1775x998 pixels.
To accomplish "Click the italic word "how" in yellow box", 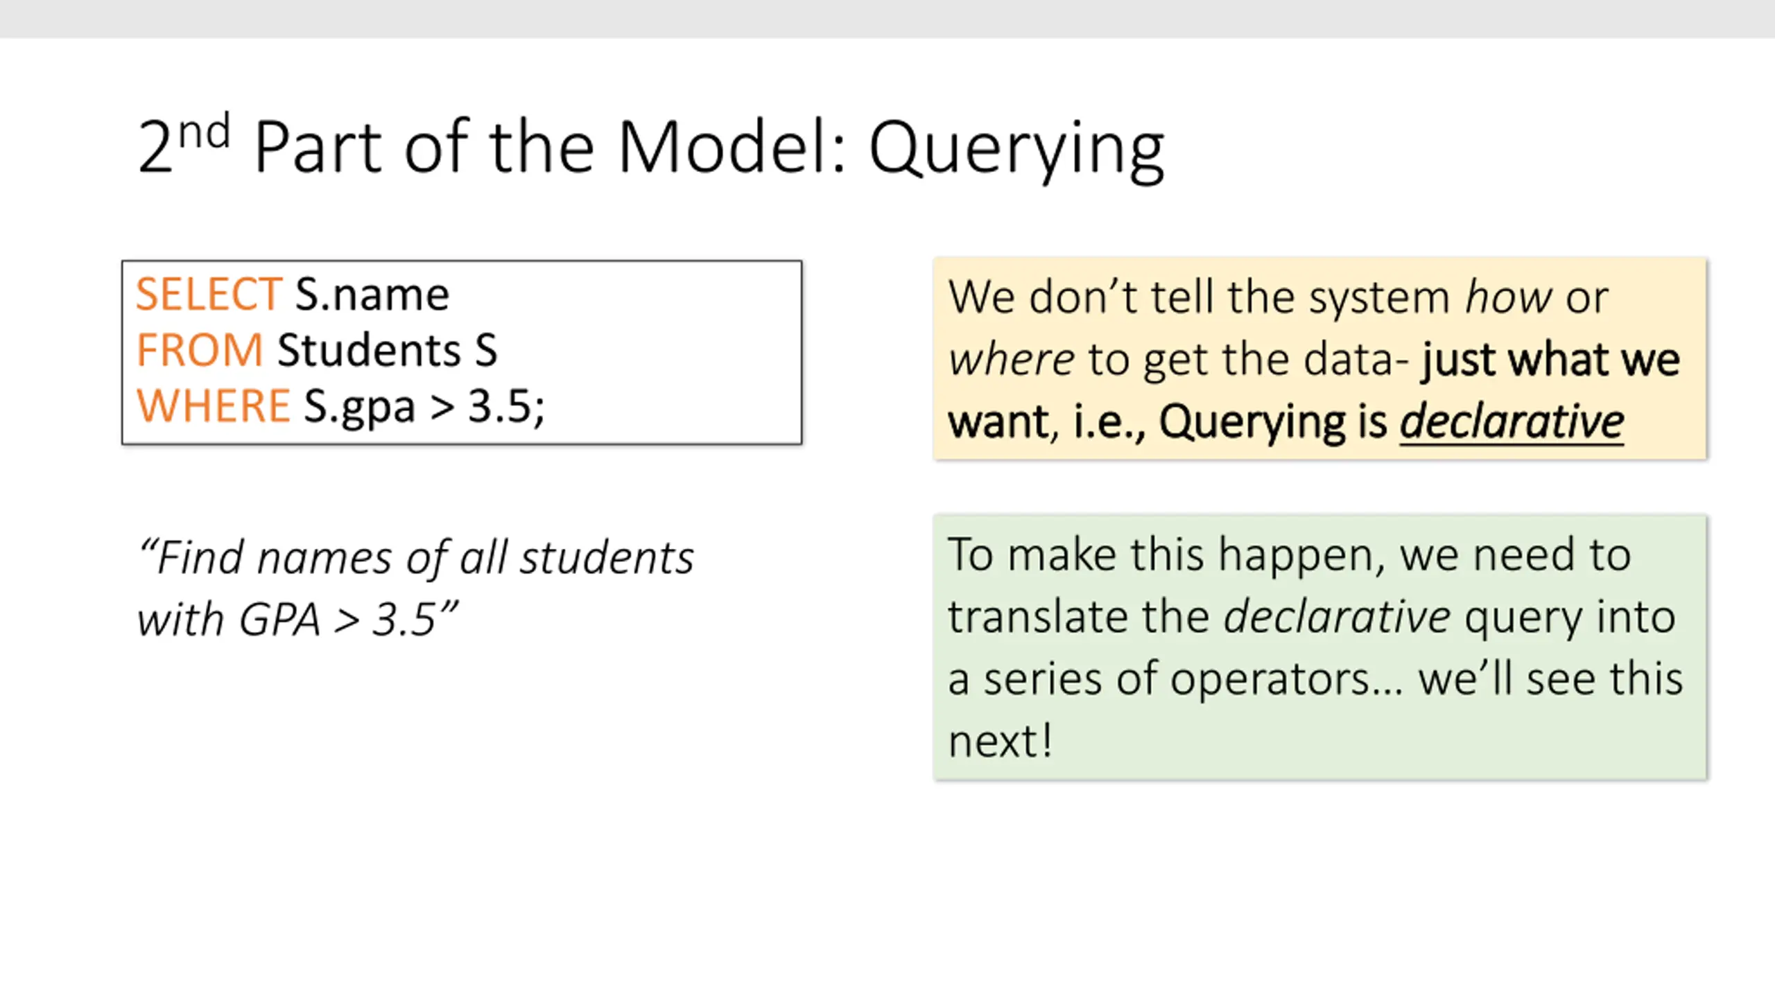I will coord(1509,297).
